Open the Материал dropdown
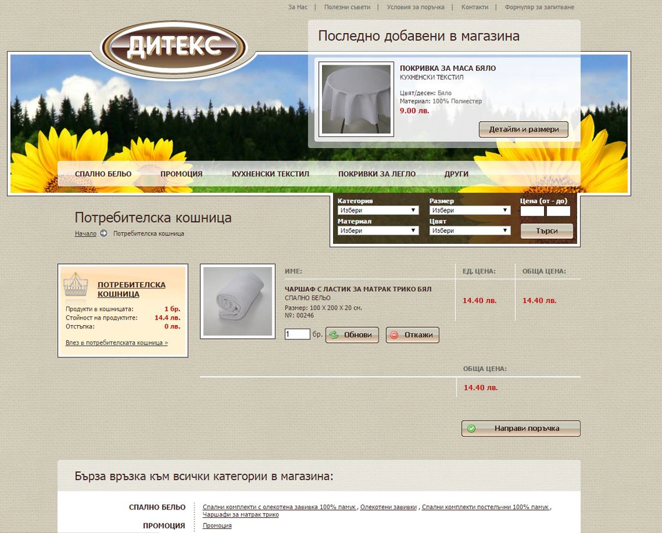 pyautogui.click(x=378, y=231)
